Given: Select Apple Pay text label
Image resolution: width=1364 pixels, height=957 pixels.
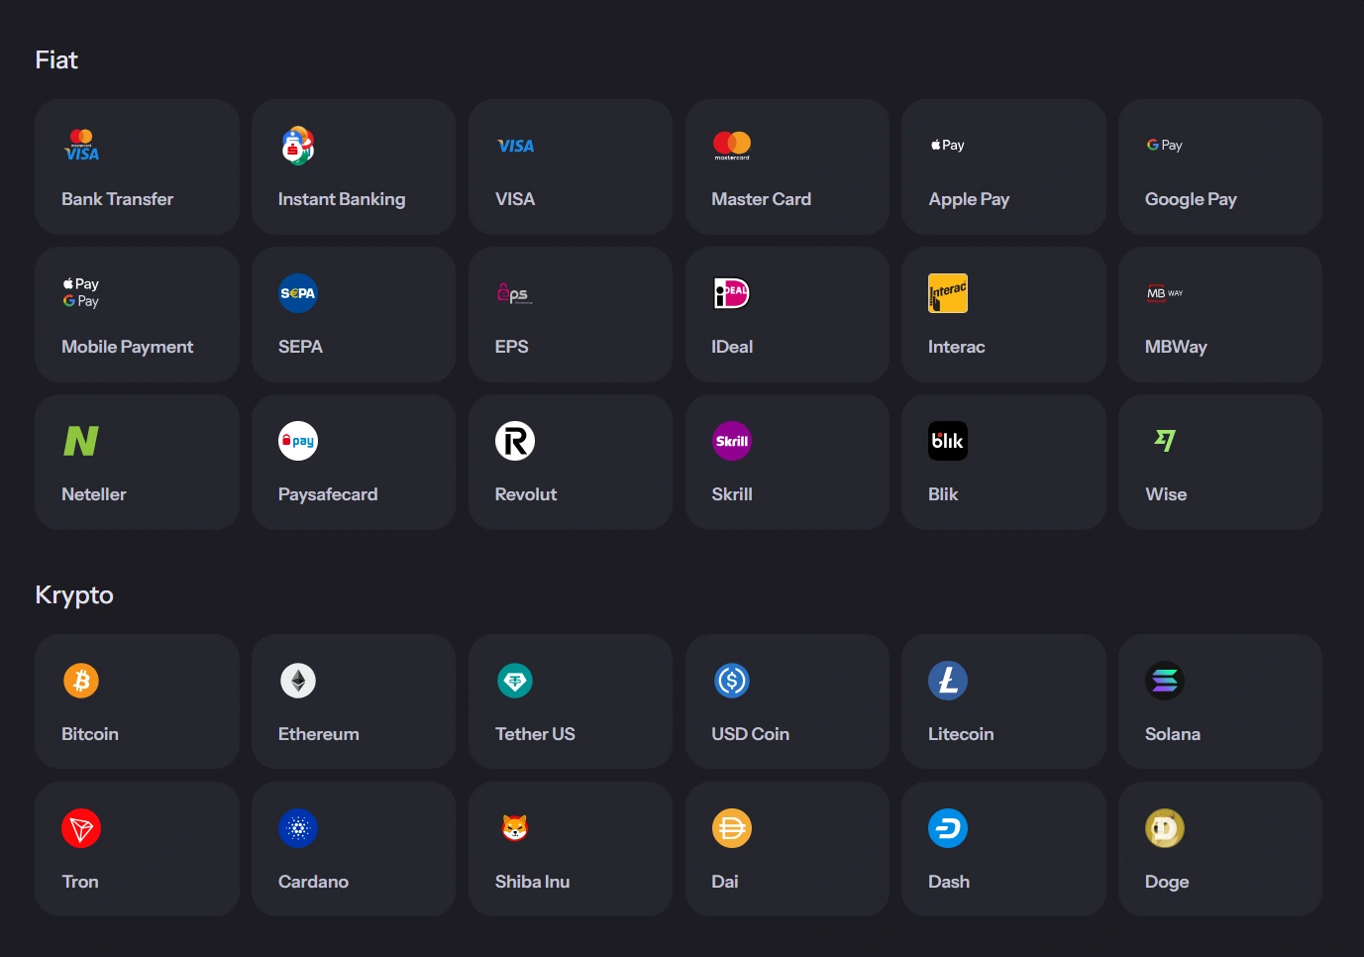Looking at the screenshot, I should 969,199.
